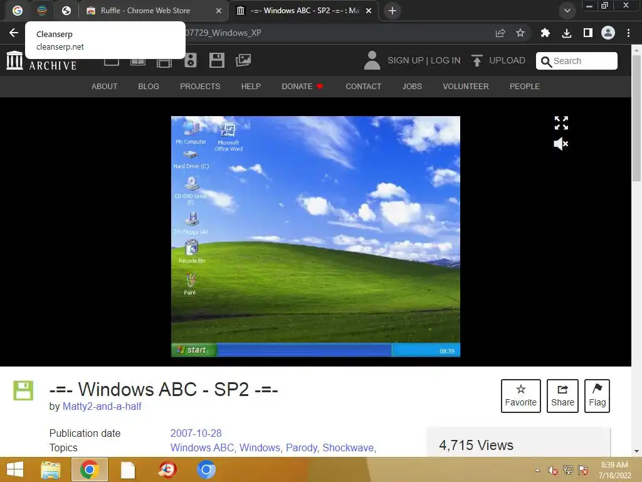Click the page vertical scrollbar thumb
Image resolution: width=642 pixels, height=482 pixels.
(x=636, y=117)
